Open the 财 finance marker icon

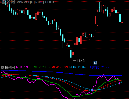[x=95, y=63]
